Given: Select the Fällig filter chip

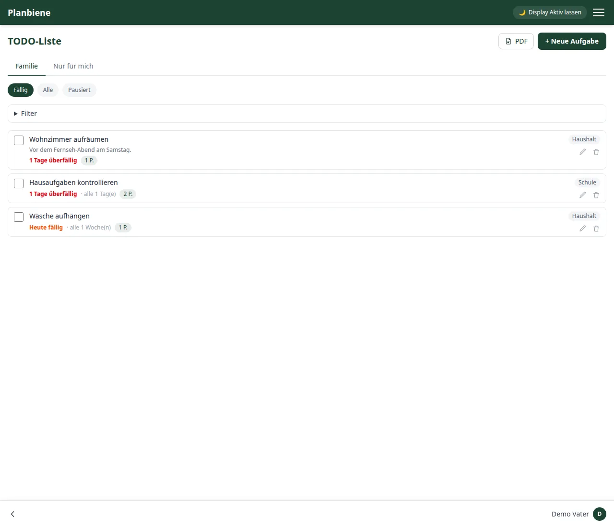Looking at the screenshot, I should click(x=21, y=90).
